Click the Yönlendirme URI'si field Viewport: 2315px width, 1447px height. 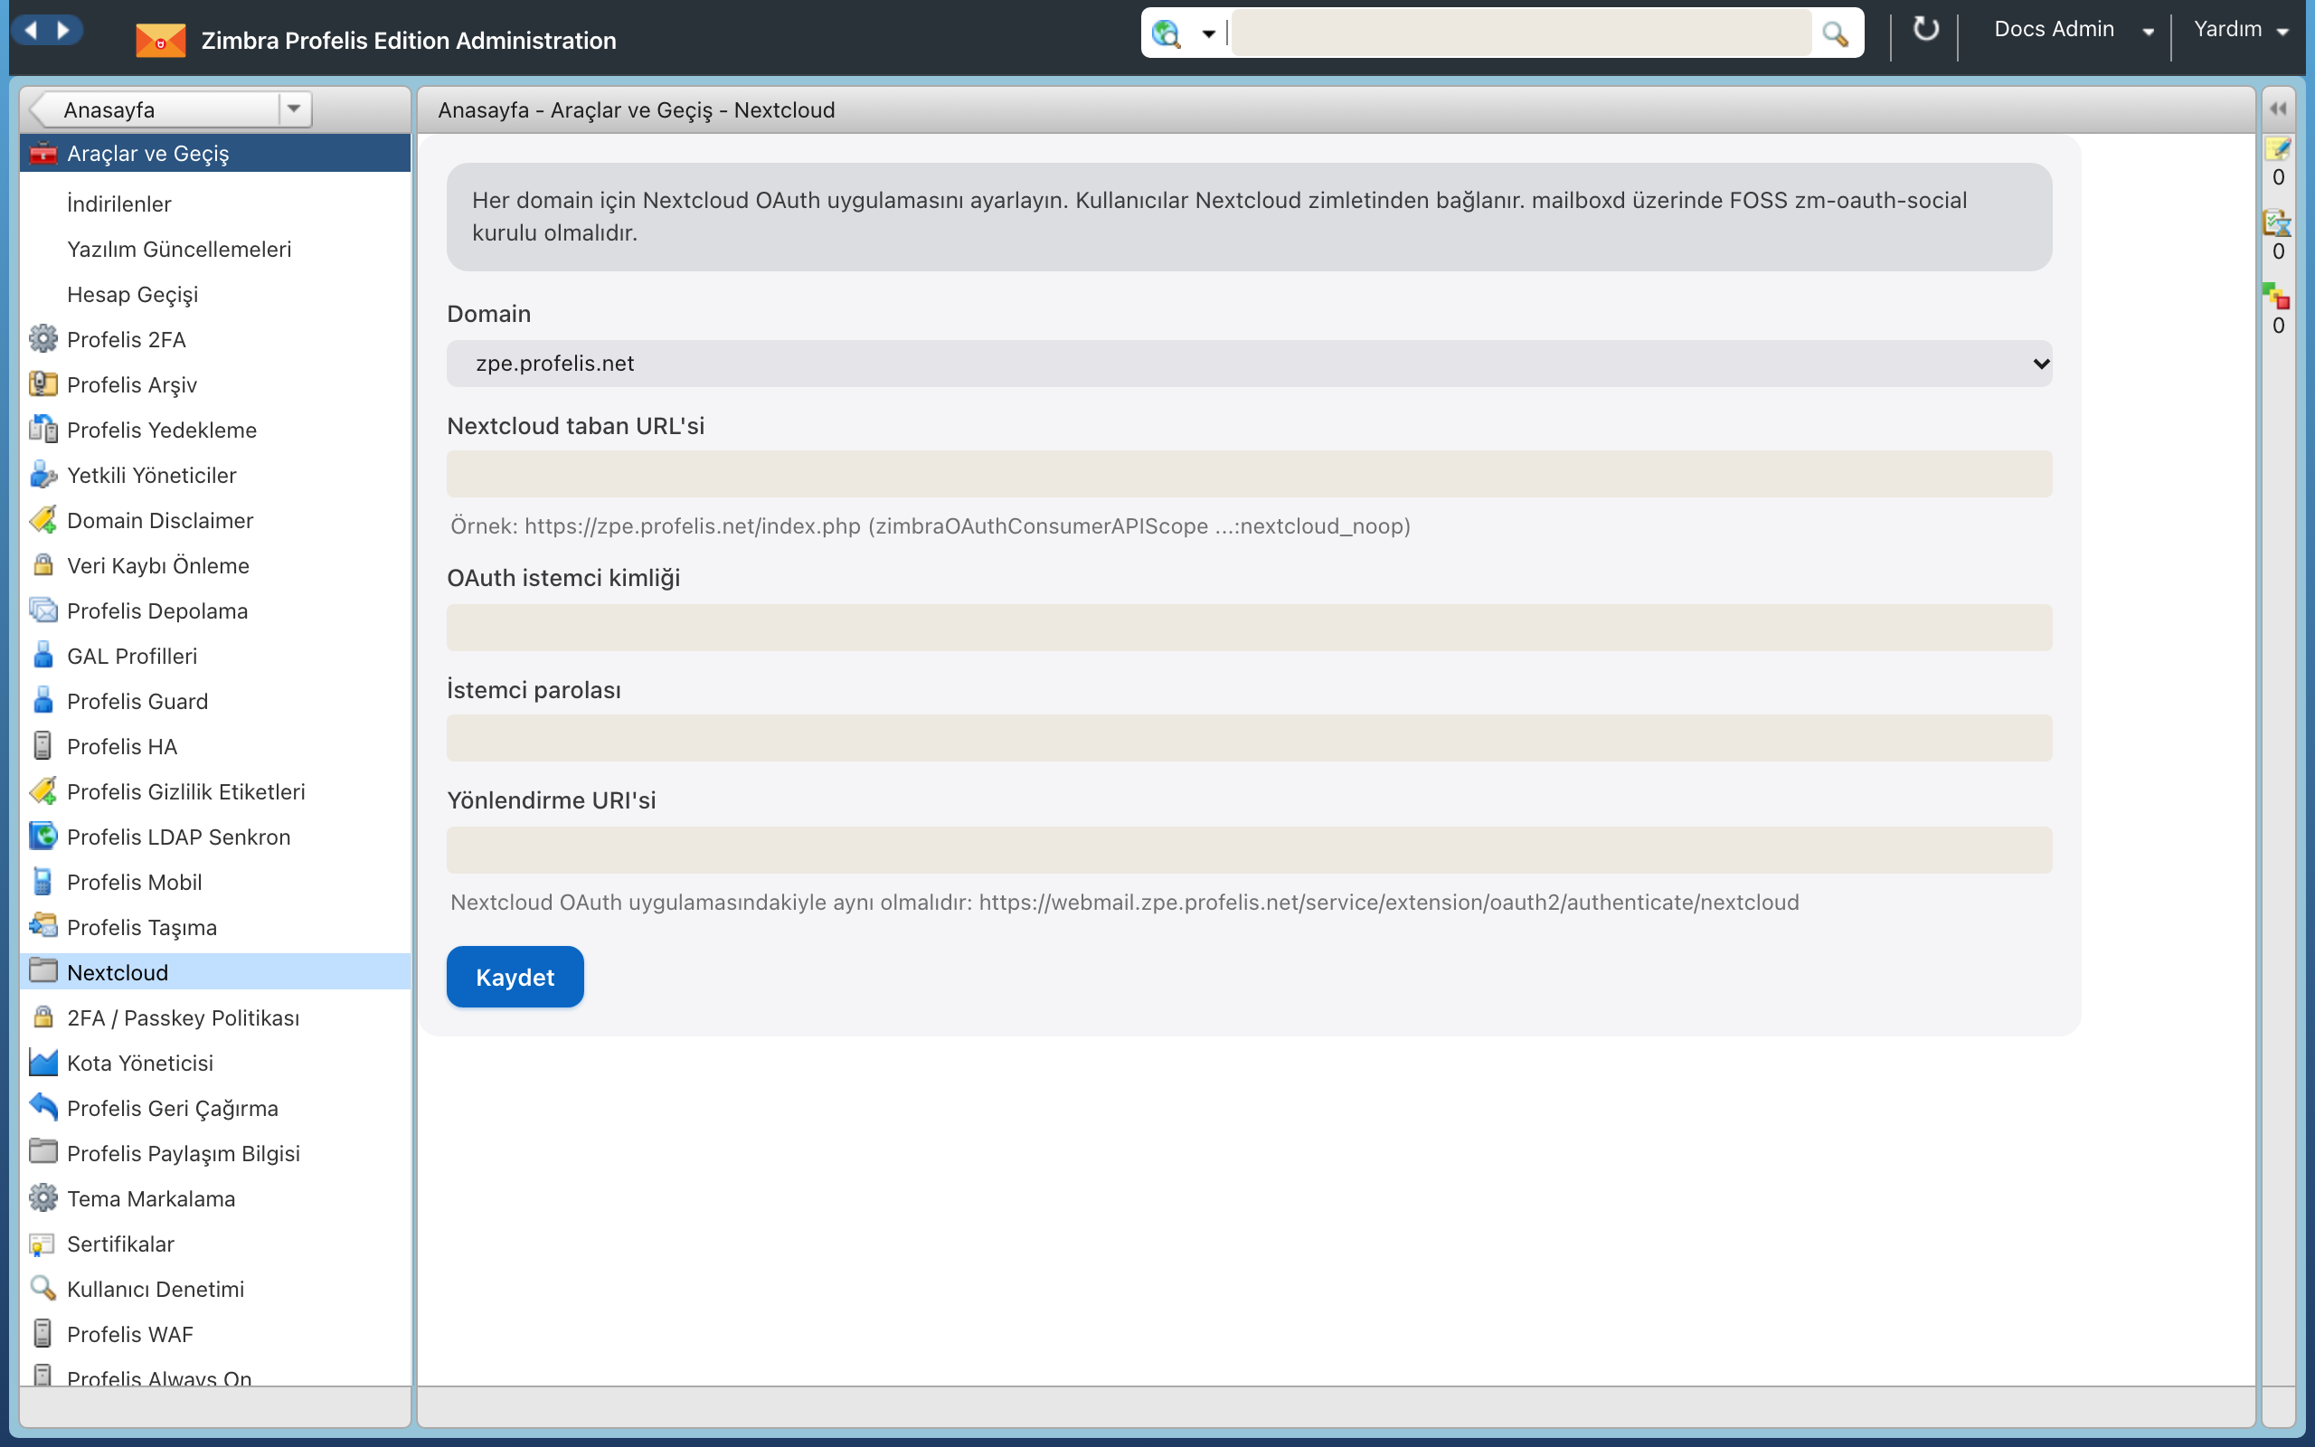click(1248, 850)
